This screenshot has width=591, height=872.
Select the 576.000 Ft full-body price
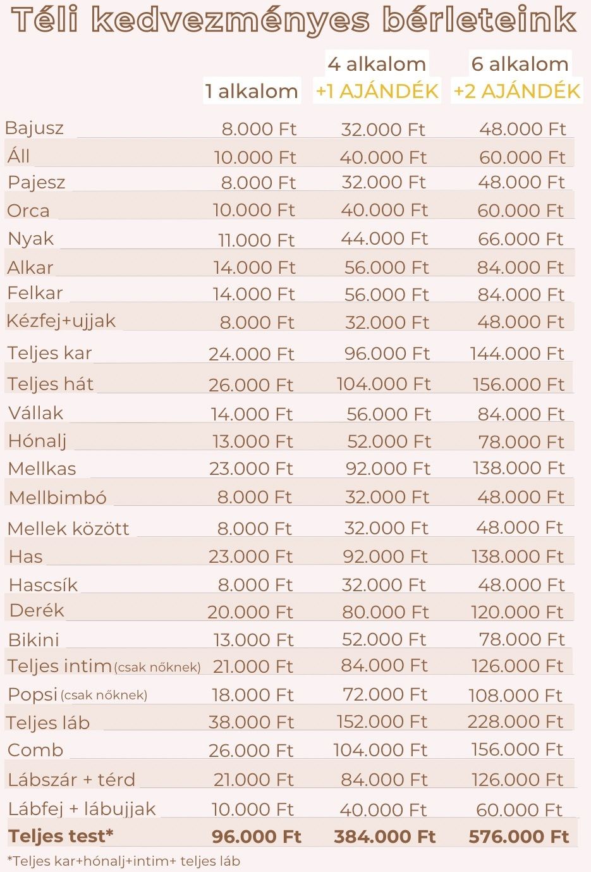519,837
